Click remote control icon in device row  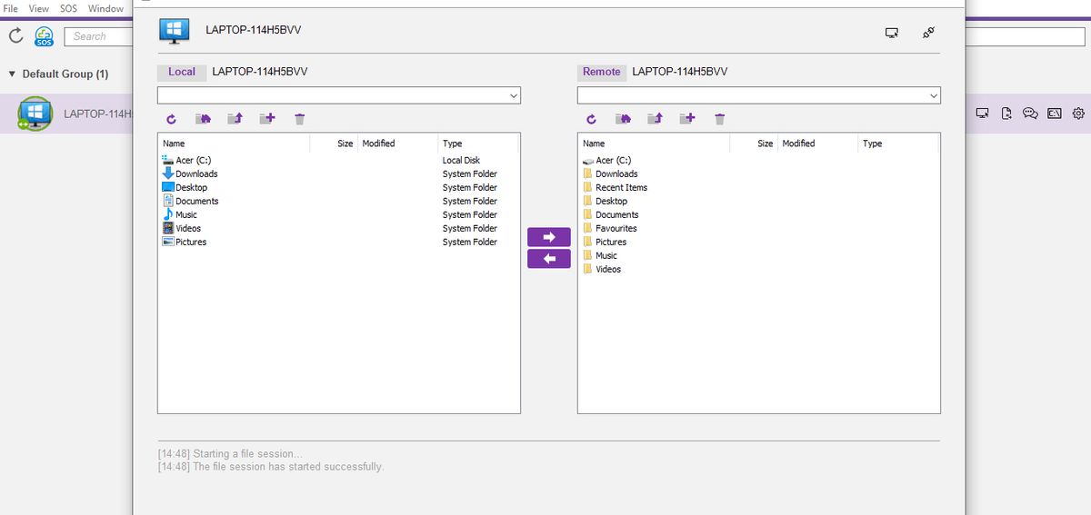click(983, 114)
